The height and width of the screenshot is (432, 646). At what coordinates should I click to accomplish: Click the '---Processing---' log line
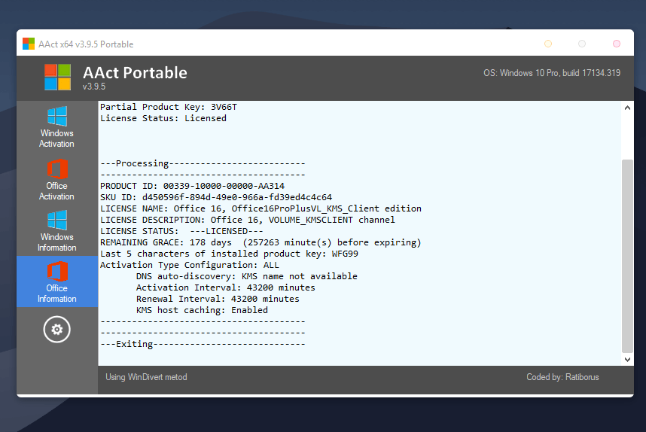[203, 163]
